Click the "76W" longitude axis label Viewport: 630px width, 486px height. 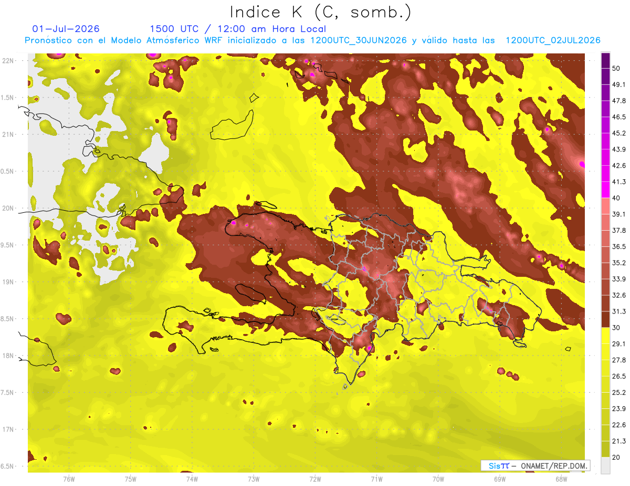69,479
